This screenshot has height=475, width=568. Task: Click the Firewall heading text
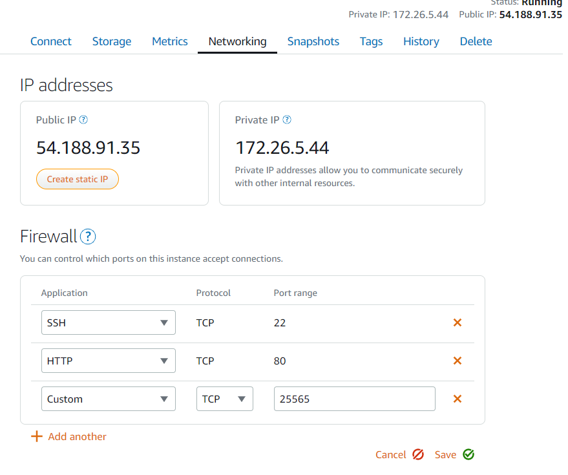click(x=48, y=237)
